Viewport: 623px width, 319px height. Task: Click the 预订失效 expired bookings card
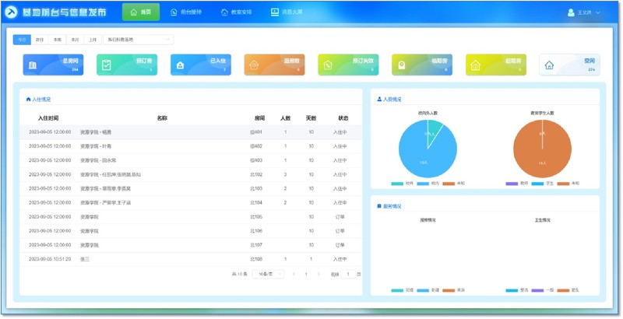348,65
